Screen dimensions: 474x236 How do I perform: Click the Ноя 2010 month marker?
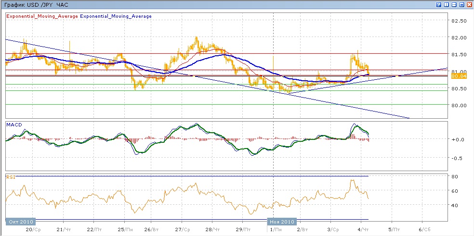tap(281, 222)
